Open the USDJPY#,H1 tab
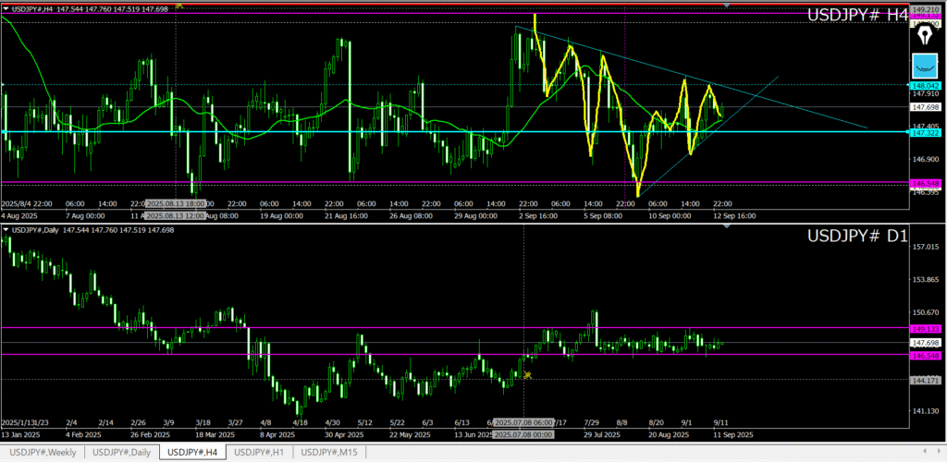This screenshot has height=462, width=947. click(x=260, y=452)
